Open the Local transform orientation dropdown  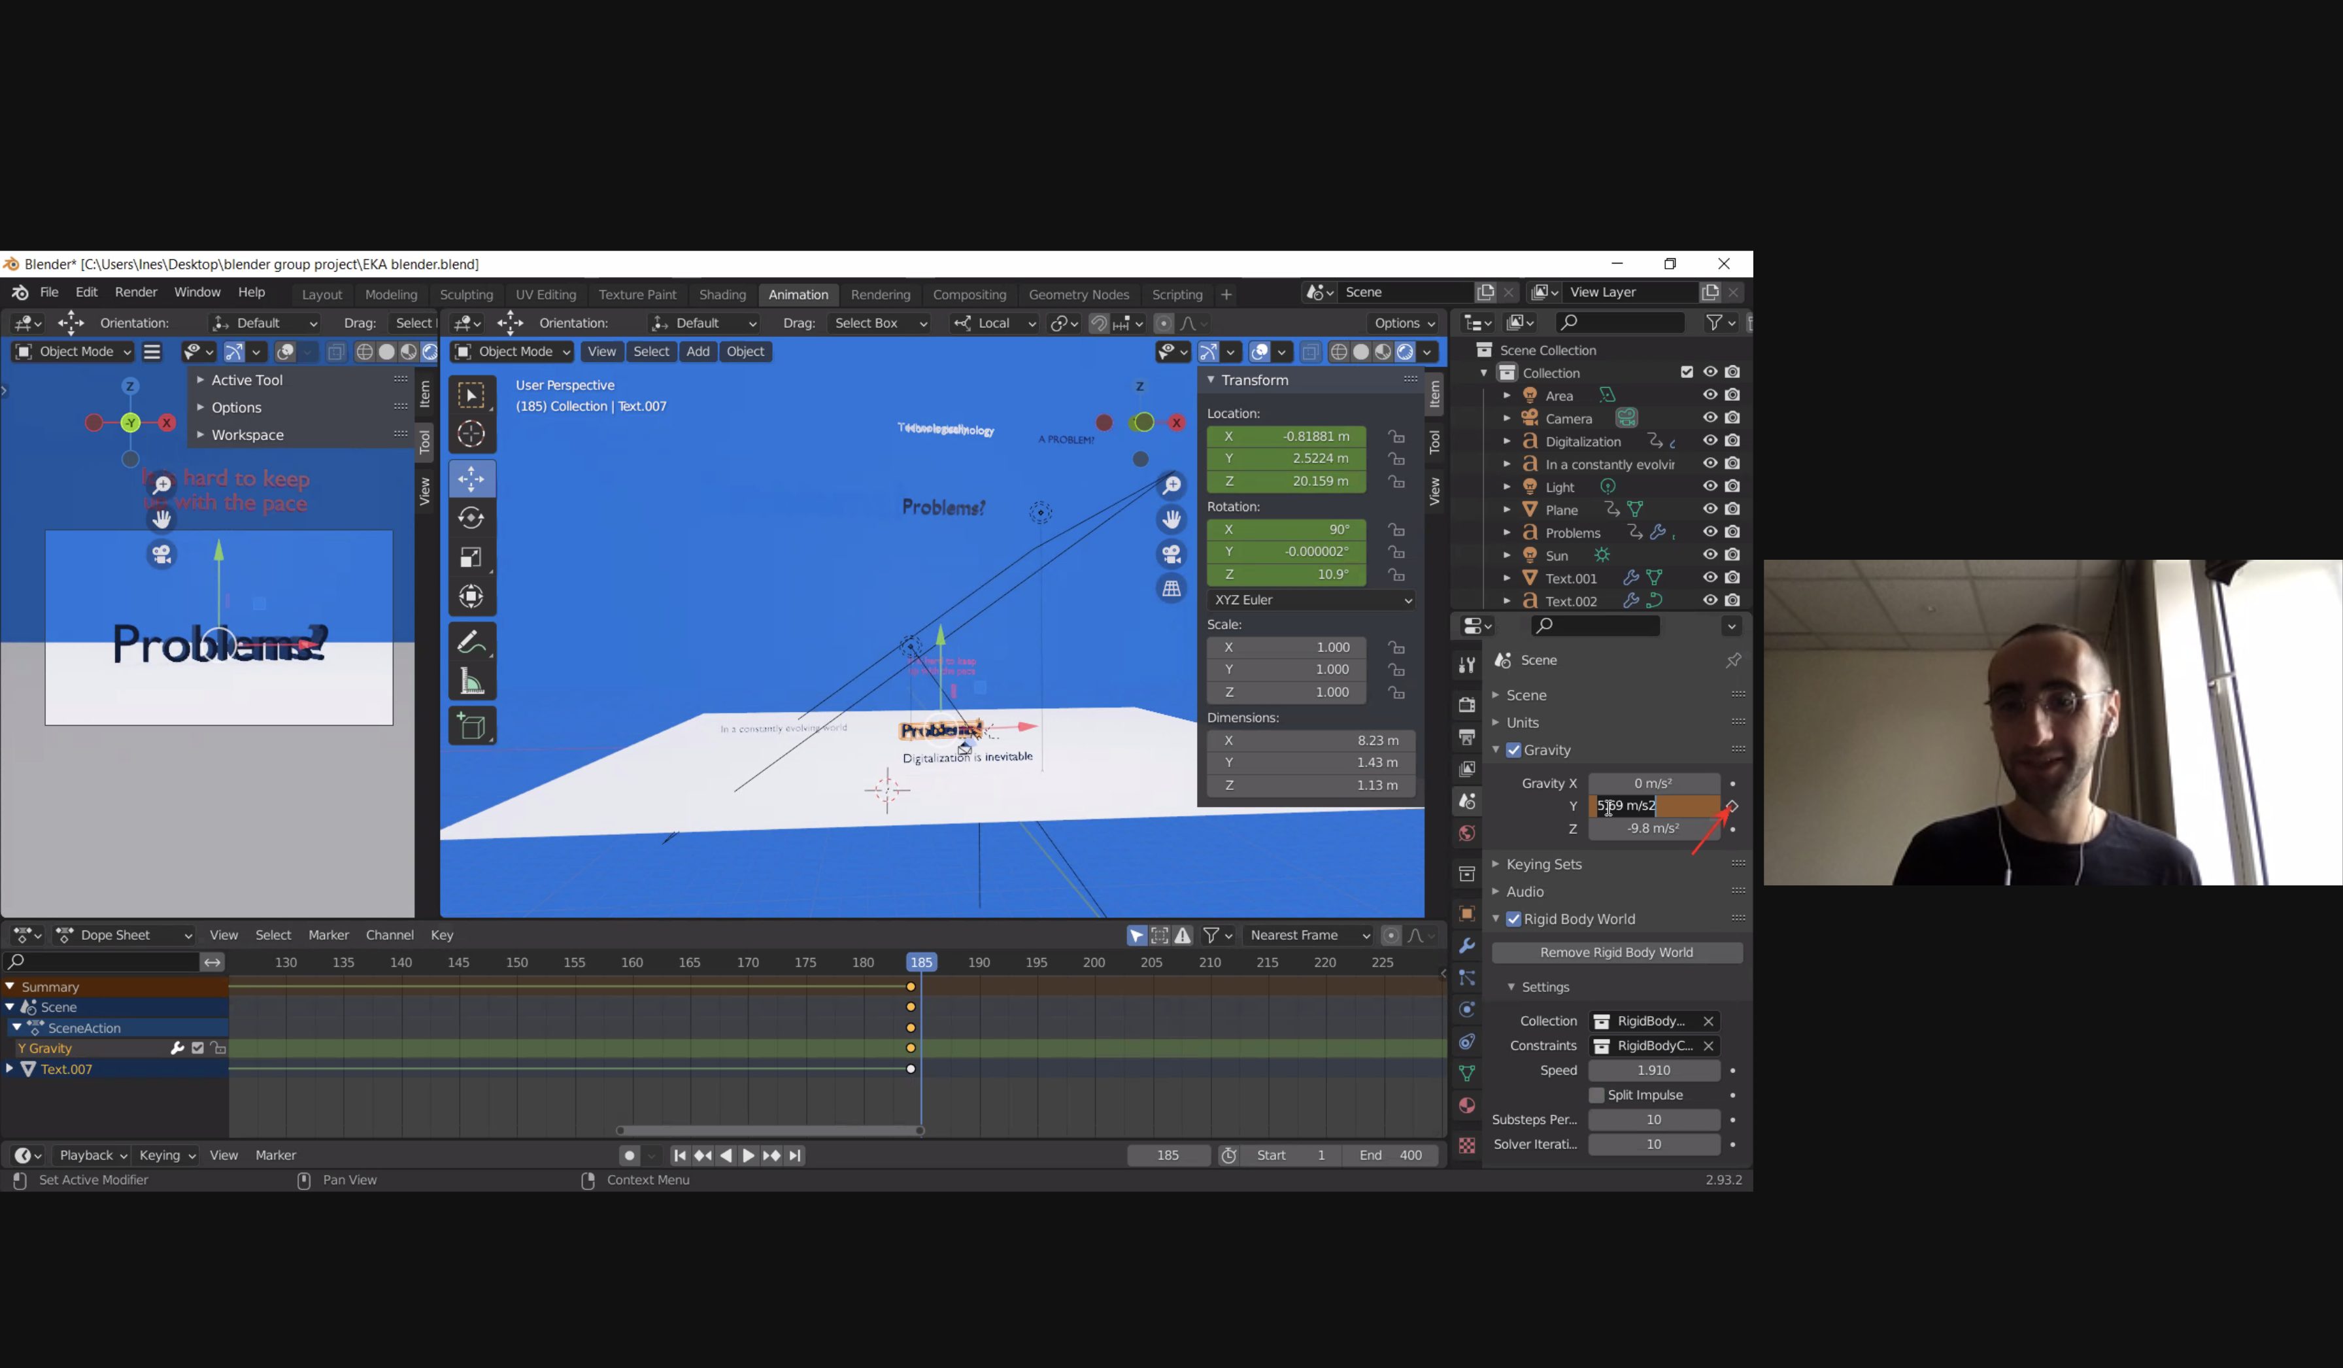click(x=994, y=324)
